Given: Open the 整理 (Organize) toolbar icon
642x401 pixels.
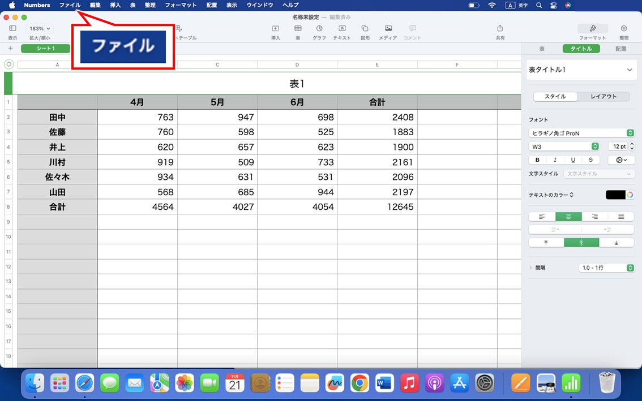Looking at the screenshot, I should [x=623, y=29].
